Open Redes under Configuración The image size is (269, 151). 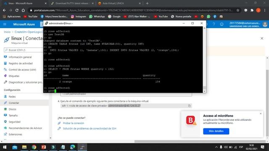[x=12, y=96]
